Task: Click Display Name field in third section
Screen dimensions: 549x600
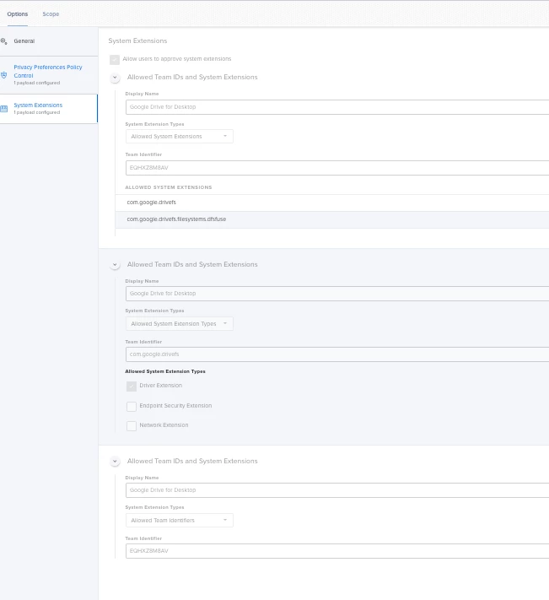Action: (x=337, y=490)
